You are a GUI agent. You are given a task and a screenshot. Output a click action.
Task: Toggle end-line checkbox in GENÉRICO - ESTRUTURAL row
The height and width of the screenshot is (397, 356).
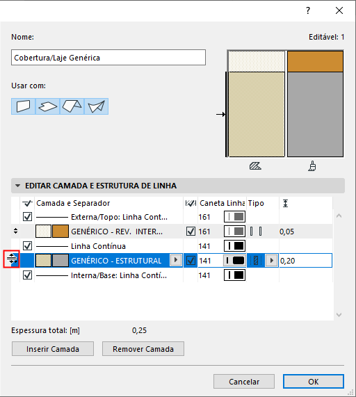[191, 261]
